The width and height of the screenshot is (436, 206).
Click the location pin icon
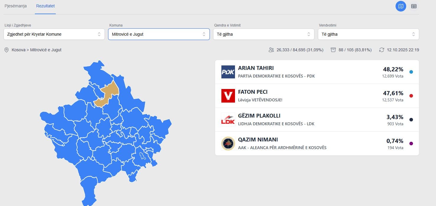pyautogui.click(x=6, y=50)
